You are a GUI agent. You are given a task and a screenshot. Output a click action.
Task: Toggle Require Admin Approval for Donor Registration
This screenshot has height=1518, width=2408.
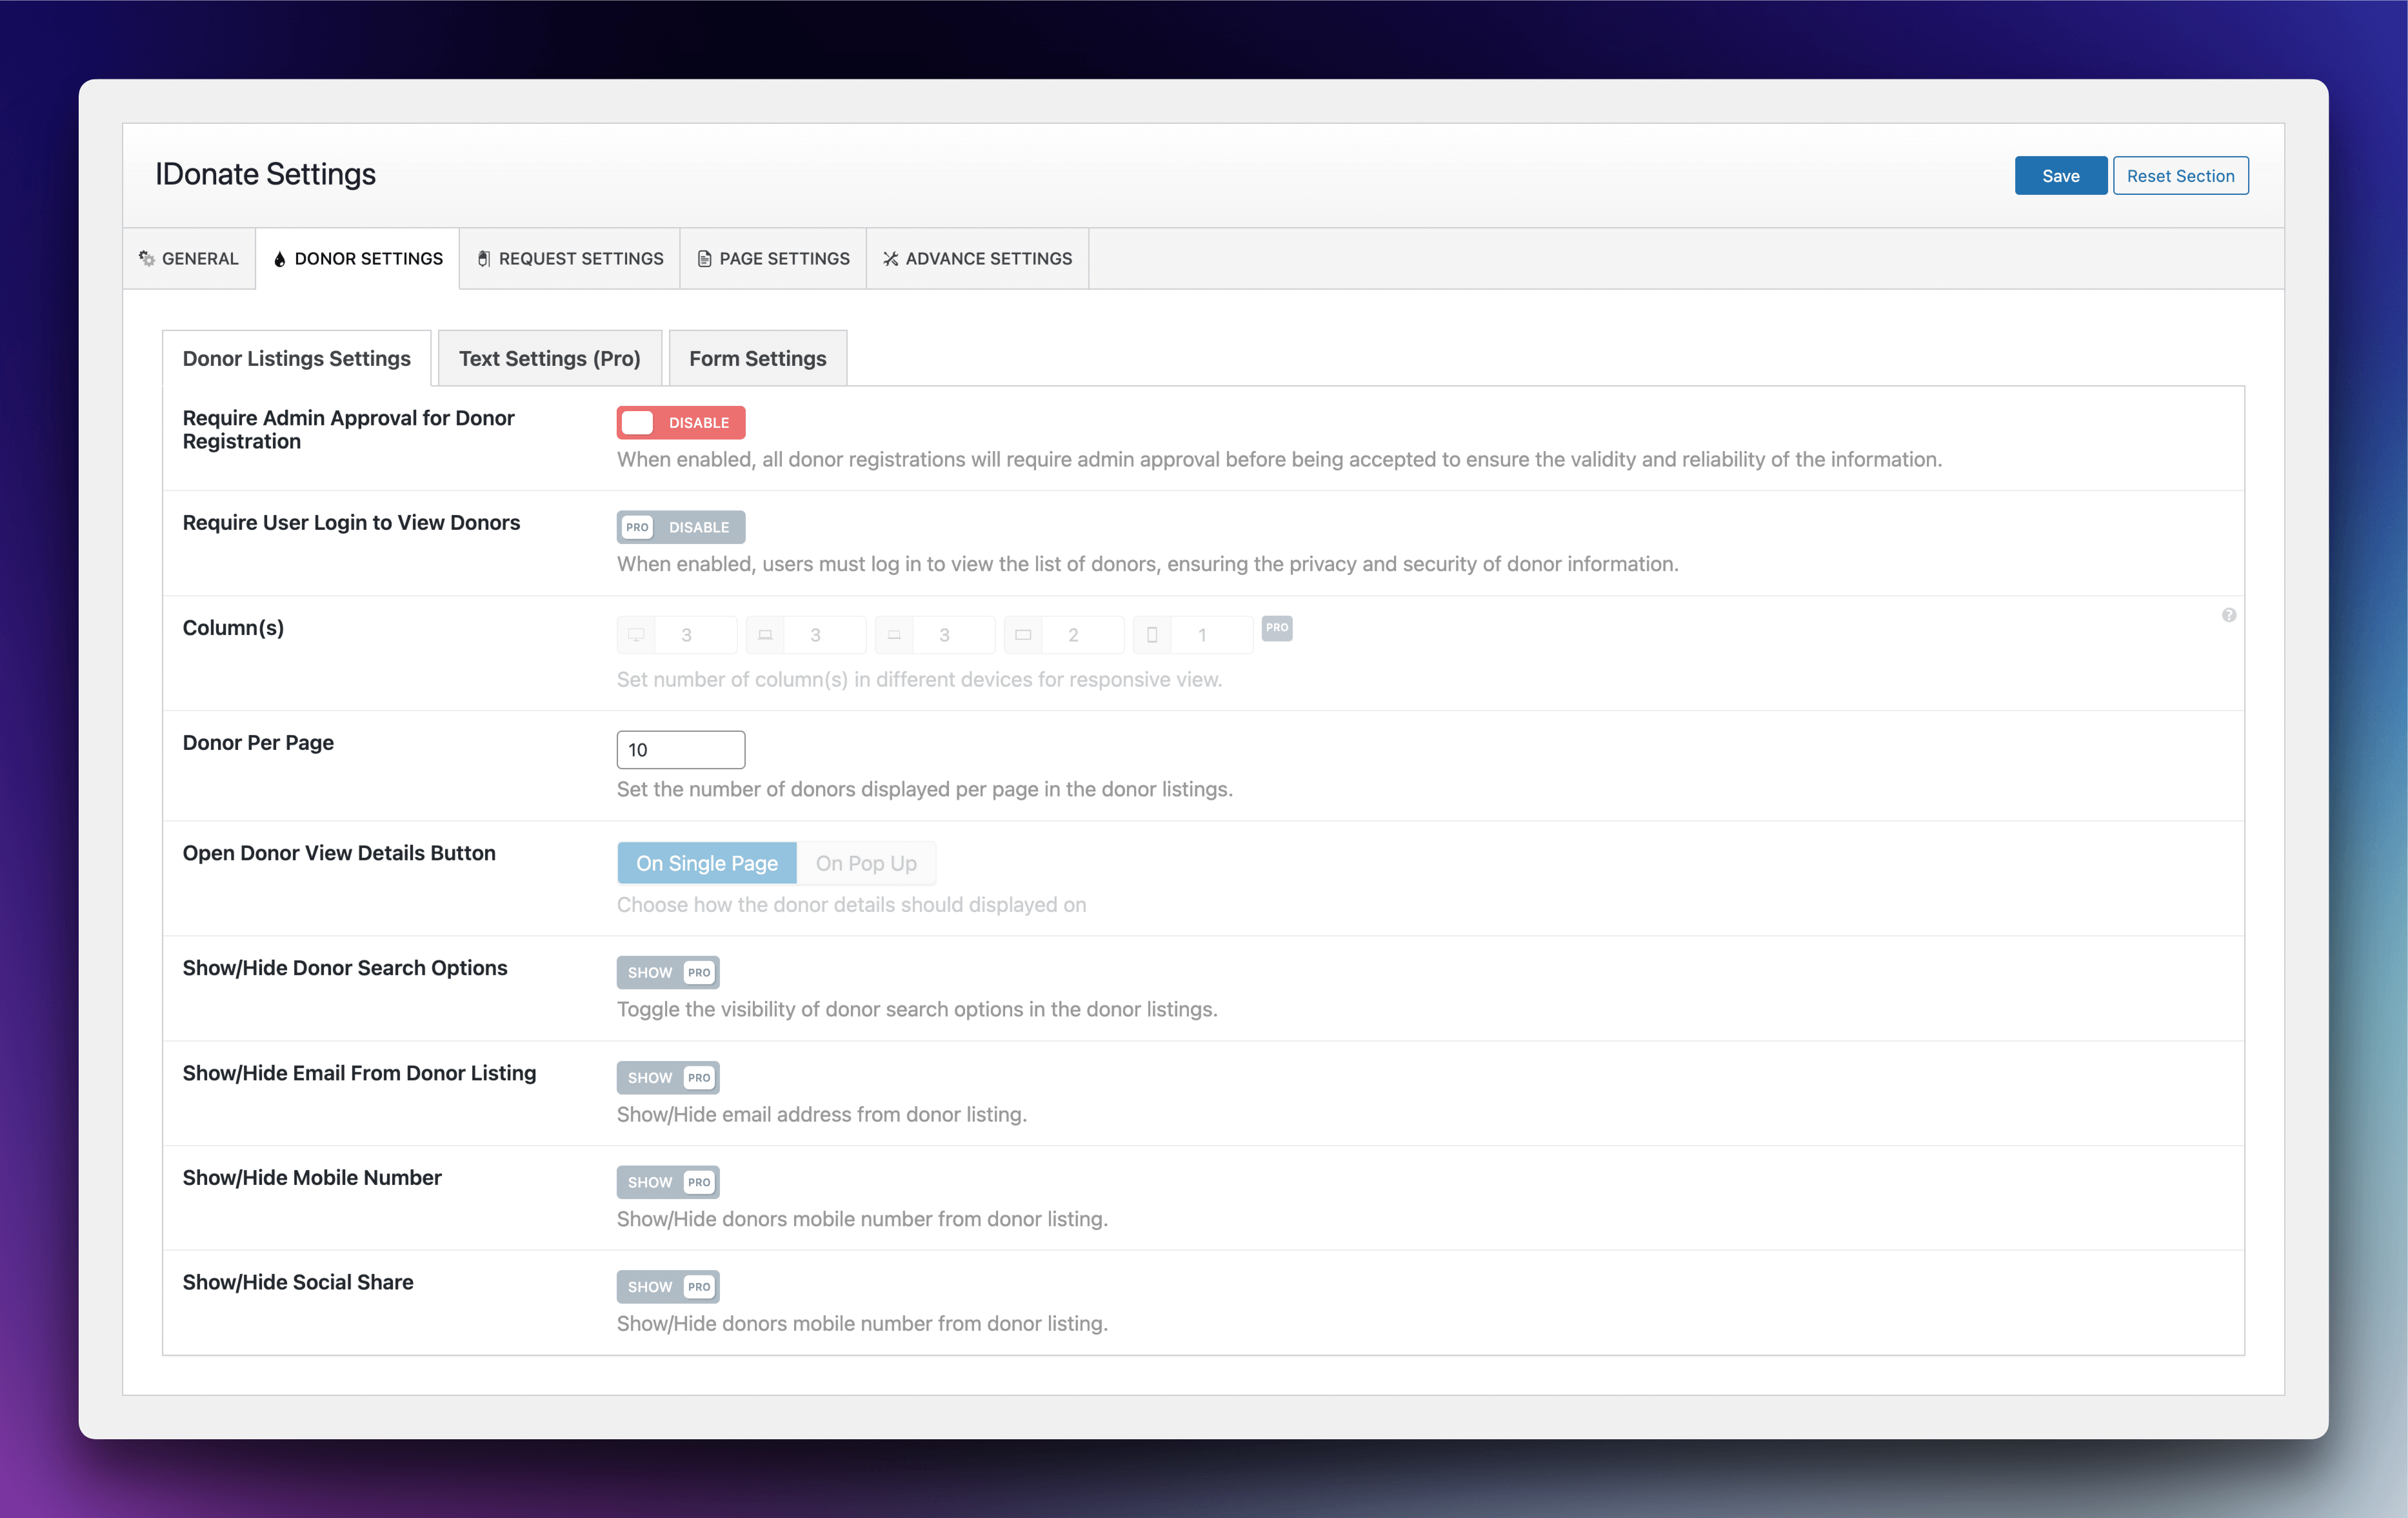pos(681,422)
